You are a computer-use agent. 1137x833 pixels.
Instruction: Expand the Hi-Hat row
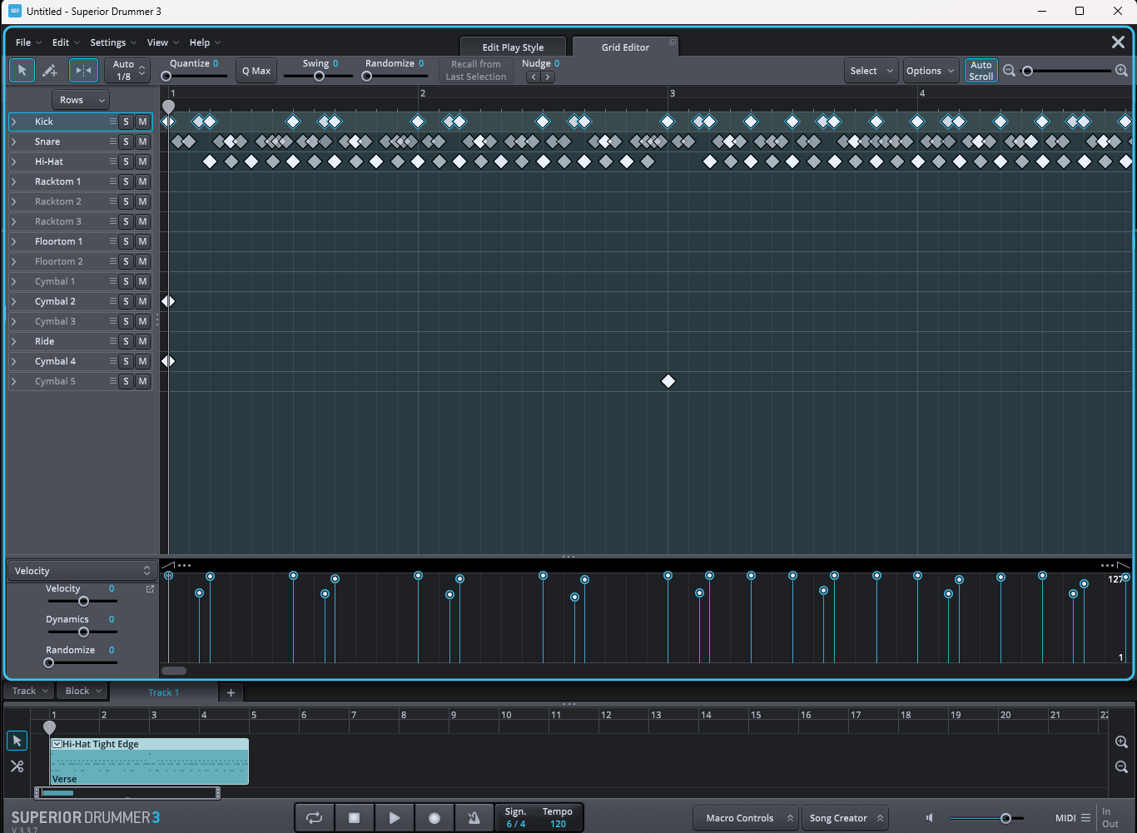tap(13, 161)
